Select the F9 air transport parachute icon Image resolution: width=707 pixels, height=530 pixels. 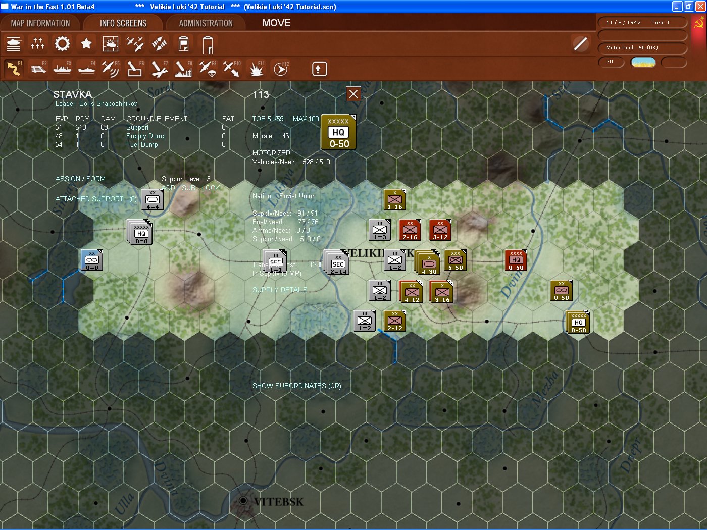(208, 69)
